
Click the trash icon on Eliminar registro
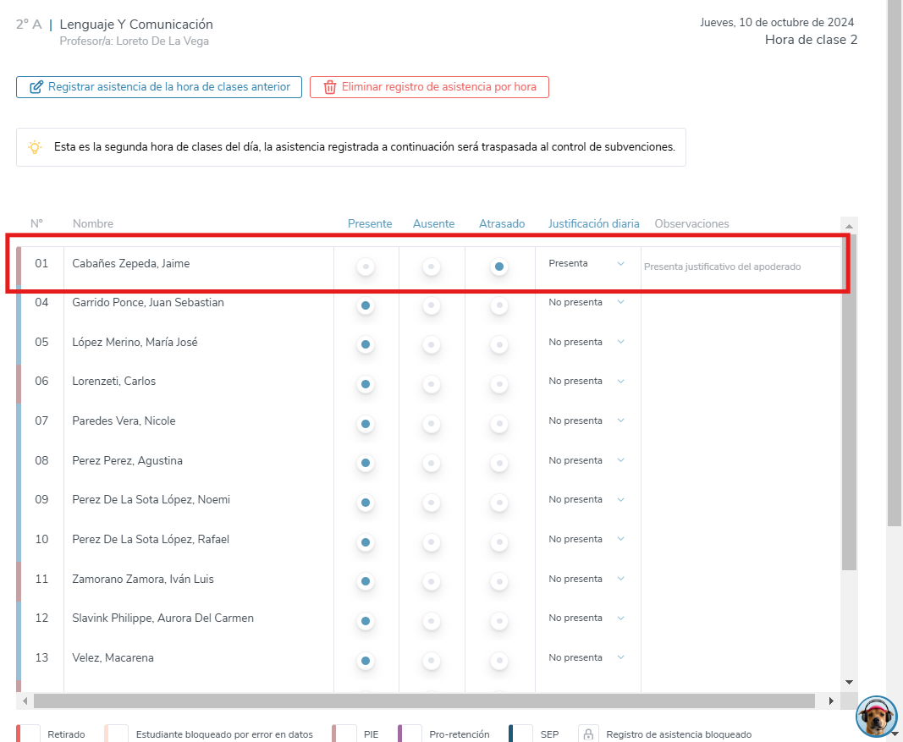(329, 87)
